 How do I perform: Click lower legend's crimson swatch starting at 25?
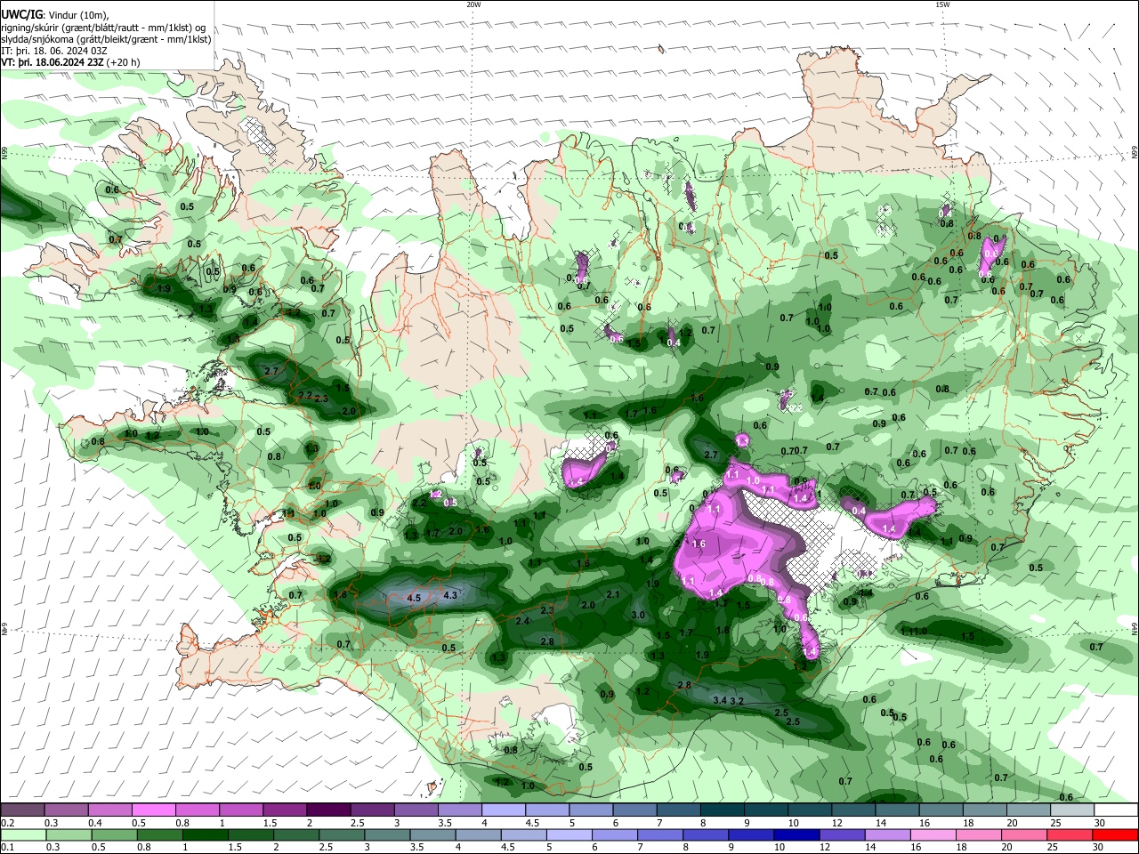coord(1071,834)
